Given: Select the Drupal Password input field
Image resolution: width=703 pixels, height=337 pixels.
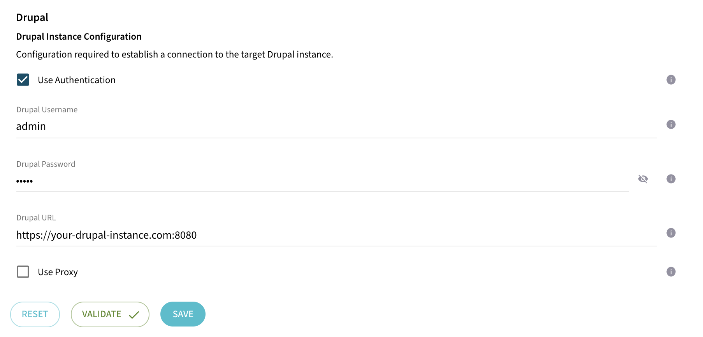Looking at the screenshot, I should 156,180.
